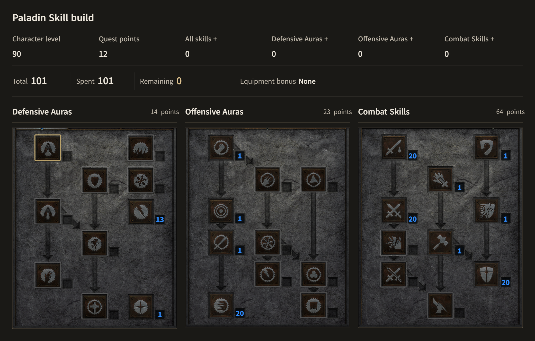Click the Defensive Auras + bonus field
Screen dimensions: 535x341
coord(274,54)
